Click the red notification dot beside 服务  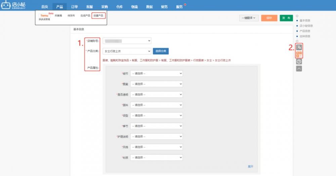click(185, 4)
